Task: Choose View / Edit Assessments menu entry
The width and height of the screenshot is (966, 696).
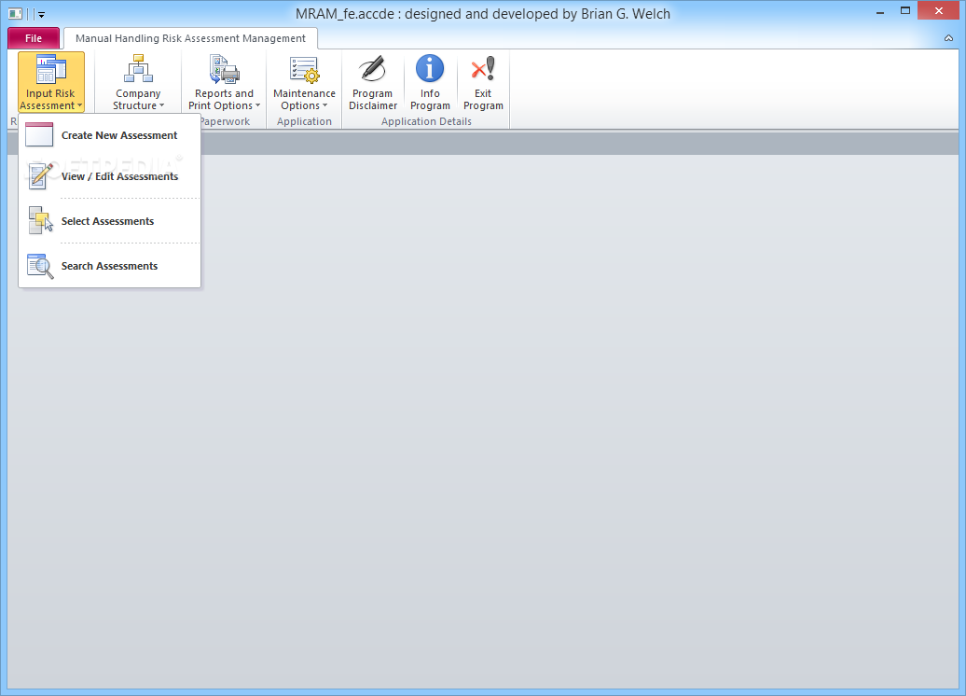Action: (110, 176)
